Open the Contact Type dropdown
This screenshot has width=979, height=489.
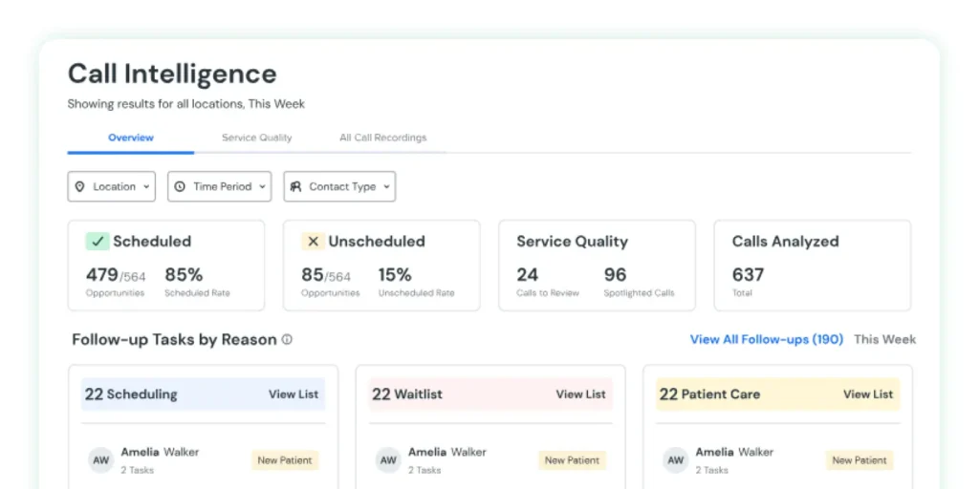click(x=339, y=187)
